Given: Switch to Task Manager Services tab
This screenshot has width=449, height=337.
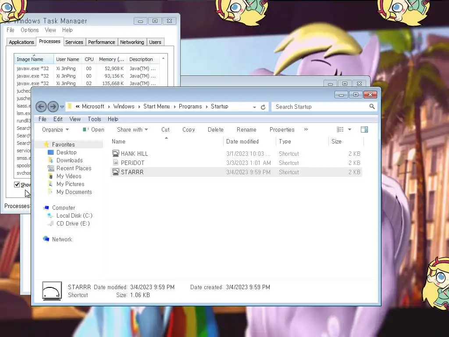Looking at the screenshot, I should (x=74, y=42).
